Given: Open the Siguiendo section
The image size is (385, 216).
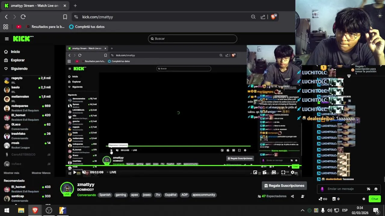Looking at the screenshot, I should 19,68.
